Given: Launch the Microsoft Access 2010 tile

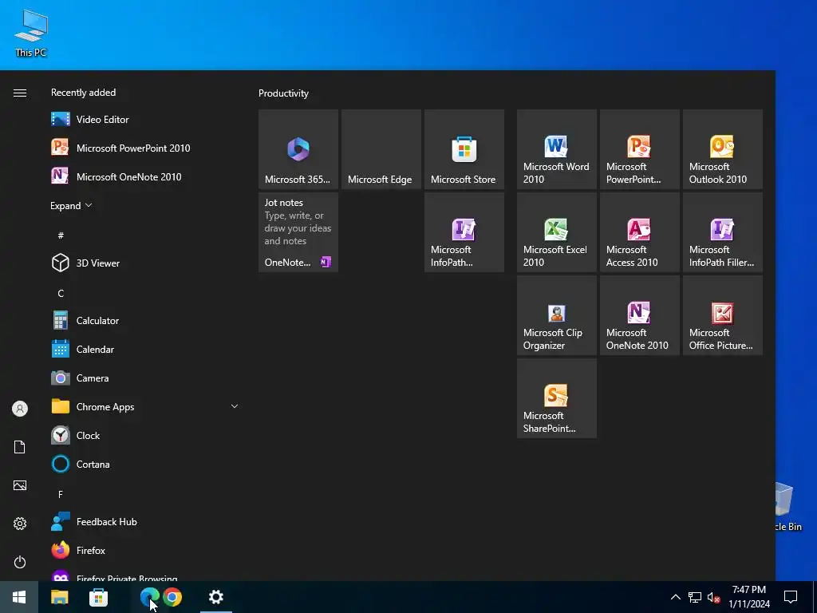Looking at the screenshot, I should [x=640, y=232].
